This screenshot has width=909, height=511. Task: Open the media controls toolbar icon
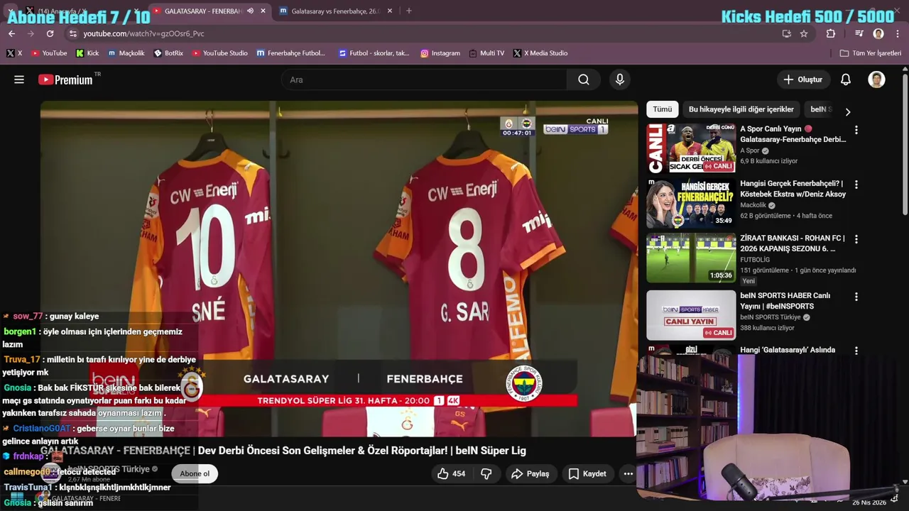859,33
